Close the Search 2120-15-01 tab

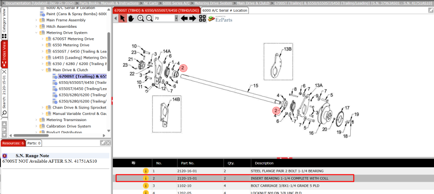coord(4,72)
